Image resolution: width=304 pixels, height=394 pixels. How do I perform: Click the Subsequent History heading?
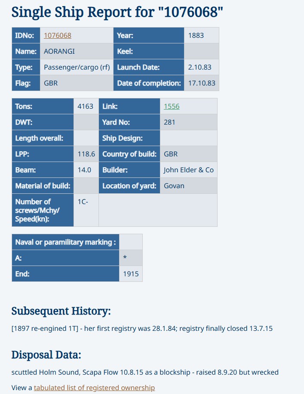pyautogui.click(x=61, y=311)
